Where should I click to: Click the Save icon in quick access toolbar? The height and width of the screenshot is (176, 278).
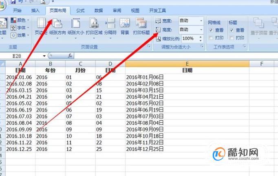click(13, 2)
